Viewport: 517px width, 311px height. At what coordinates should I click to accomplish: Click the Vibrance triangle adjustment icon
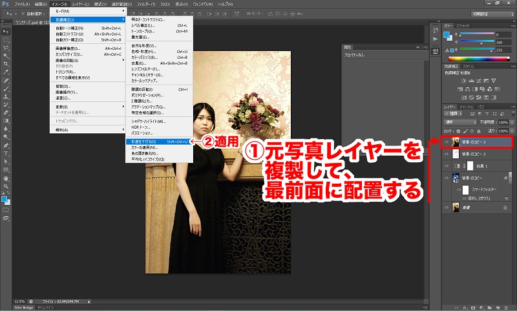(x=493, y=81)
